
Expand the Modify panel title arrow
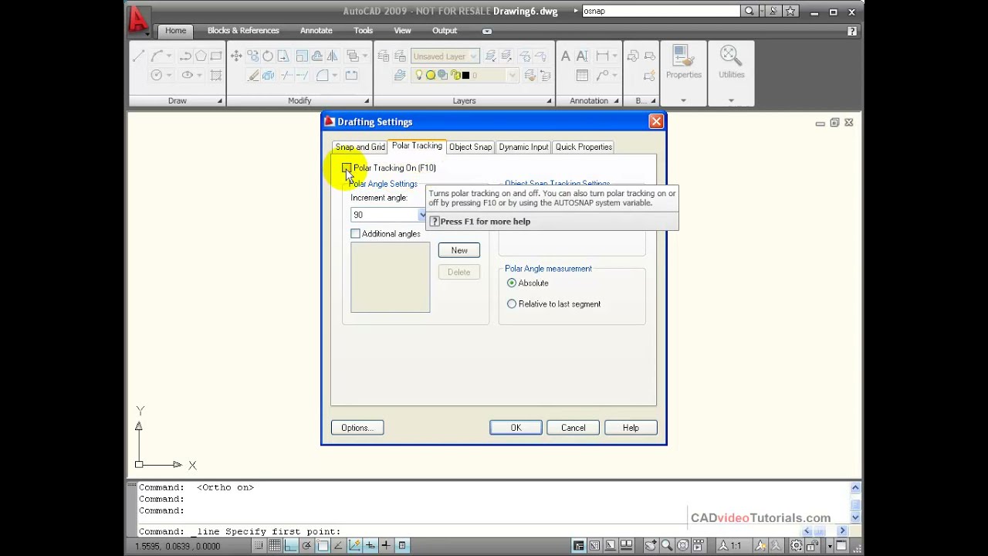[x=367, y=101]
